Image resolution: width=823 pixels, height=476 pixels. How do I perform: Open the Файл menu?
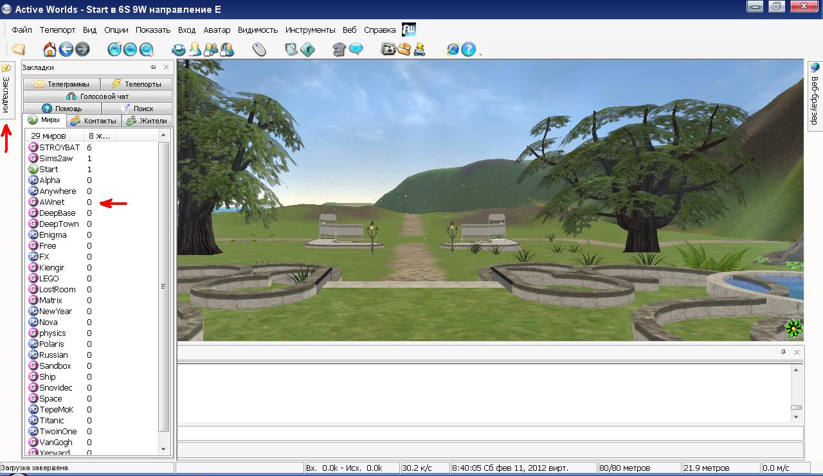click(22, 30)
